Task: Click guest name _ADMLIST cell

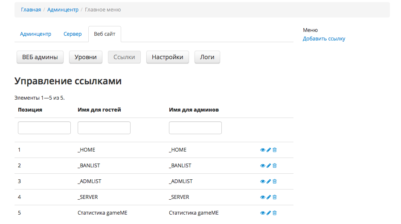Action: [x=90, y=181]
